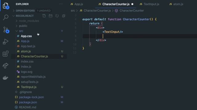Screen dimensions: 197x110
Task: Click the unsaved dot on CharacterCounter.js tab
Action: pos(132,4)
